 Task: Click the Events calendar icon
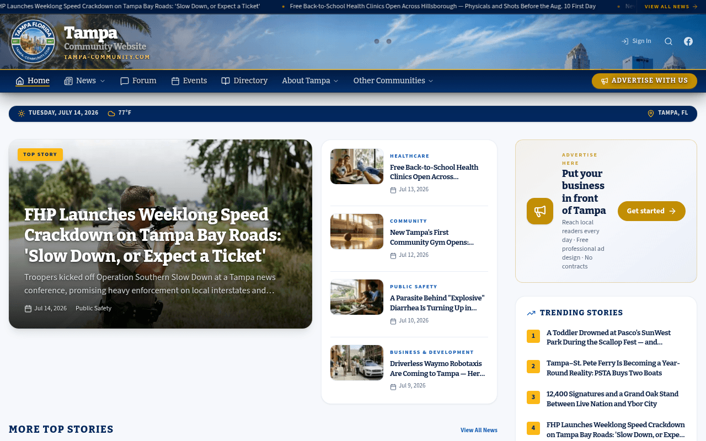[175, 81]
